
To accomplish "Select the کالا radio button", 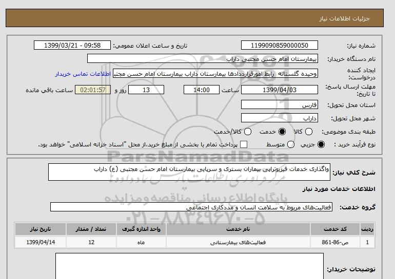I will click(309, 132).
